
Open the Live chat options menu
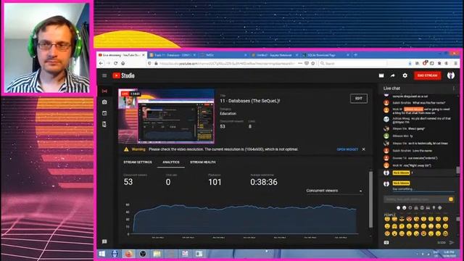click(453, 88)
